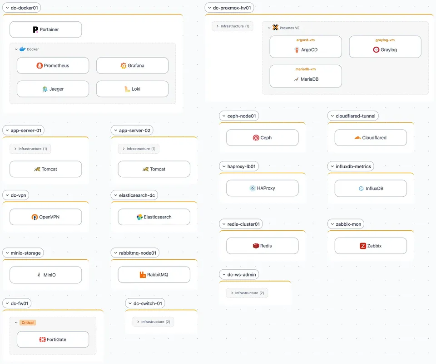Expand Infrastructure (1) under dc-proxmox-hv01
The height and width of the screenshot is (364, 436).
[233, 26]
